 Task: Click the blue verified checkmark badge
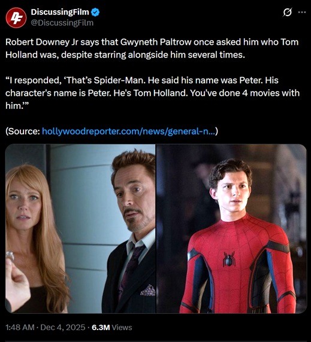pyautogui.click(x=95, y=12)
